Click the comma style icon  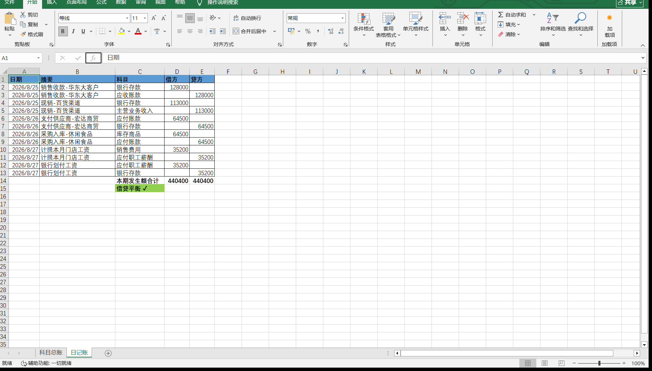tap(318, 31)
